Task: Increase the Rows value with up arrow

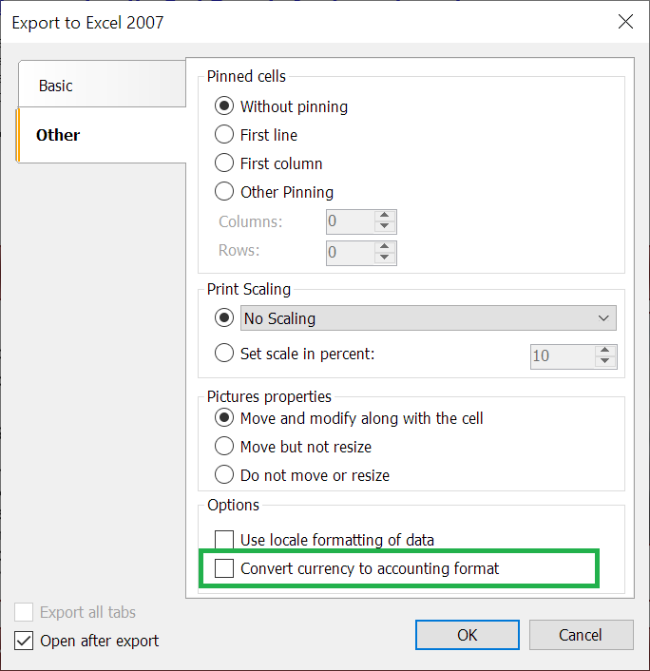Action: (385, 247)
